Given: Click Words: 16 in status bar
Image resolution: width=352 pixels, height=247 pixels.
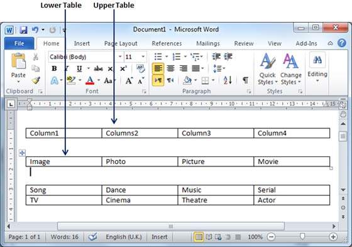Looking at the screenshot, I should (64, 237).
